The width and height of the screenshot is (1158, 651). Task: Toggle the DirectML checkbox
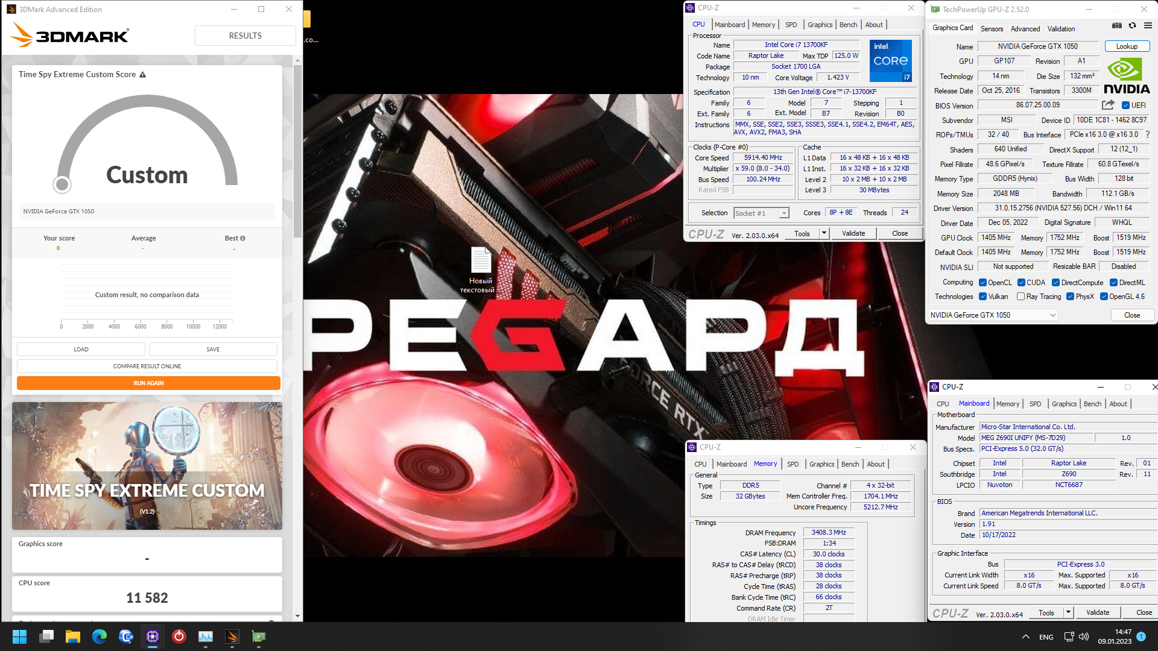(x=1113, y=283)
